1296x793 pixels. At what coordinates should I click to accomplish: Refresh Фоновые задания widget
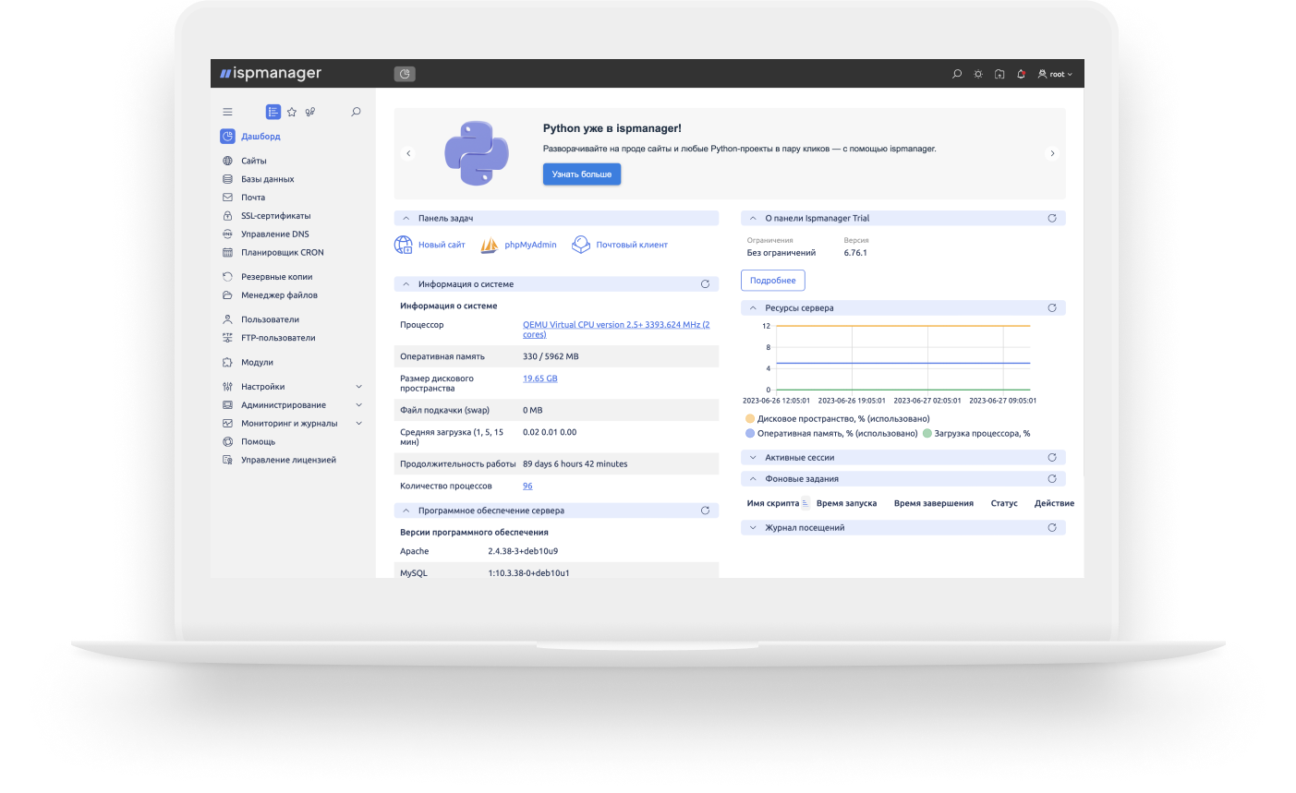click(x=1052, y=479)
